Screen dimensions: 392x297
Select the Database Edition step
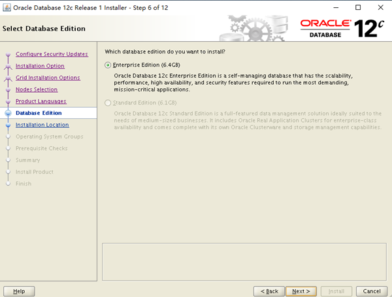click(x=39, y=113)
